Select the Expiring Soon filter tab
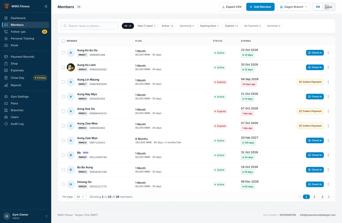Screen dimensions: 342x223 point(209,26)
